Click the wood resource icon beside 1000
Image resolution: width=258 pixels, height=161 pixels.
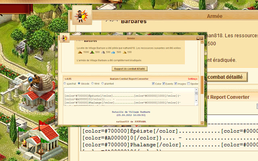80,52
